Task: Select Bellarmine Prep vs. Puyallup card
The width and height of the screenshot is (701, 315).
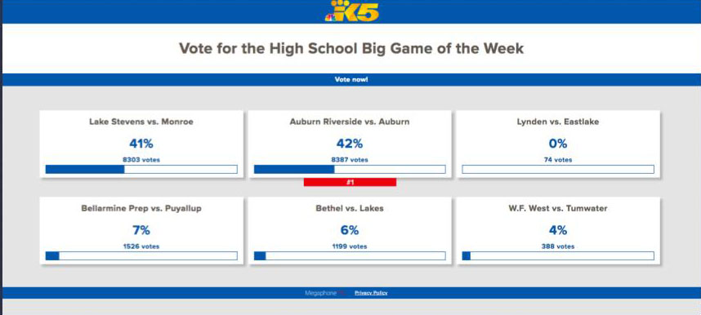Action: [141, 231]
